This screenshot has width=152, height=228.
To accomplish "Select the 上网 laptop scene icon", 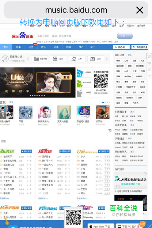I will (x=92, y=59).
